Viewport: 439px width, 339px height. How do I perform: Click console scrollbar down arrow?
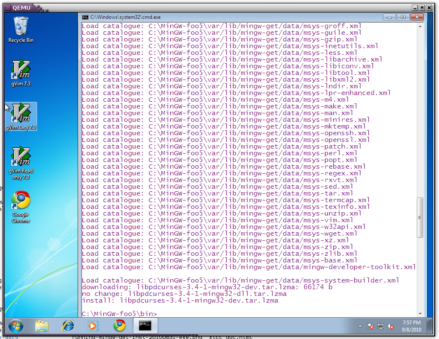pyautogui.click(x=420, y=313)
